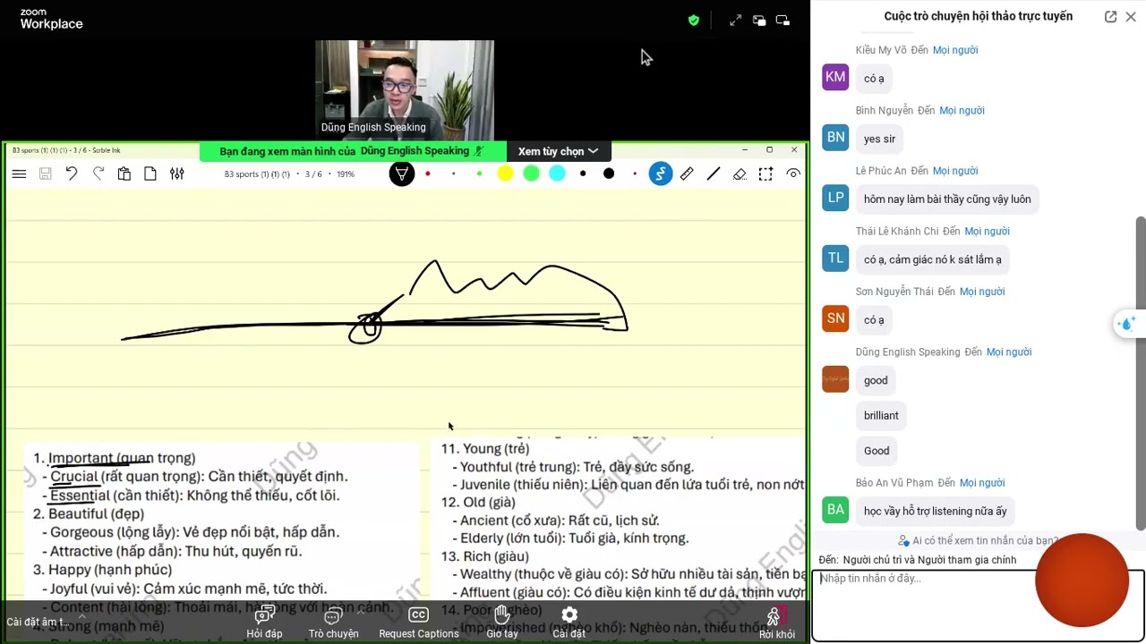Click BN avatar of Bình Nguyễn

[835, 137]
